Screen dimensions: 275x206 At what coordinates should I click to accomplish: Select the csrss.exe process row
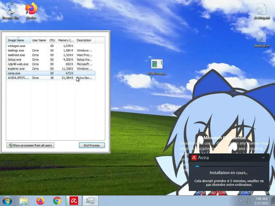pos(51,73)
